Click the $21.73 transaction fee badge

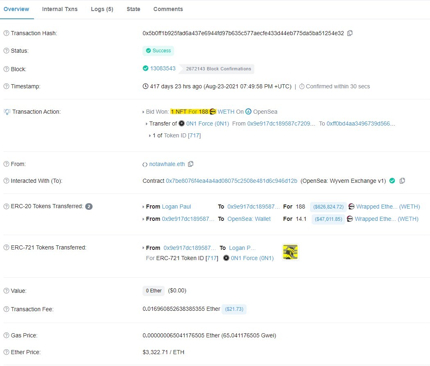pos(234,309)
